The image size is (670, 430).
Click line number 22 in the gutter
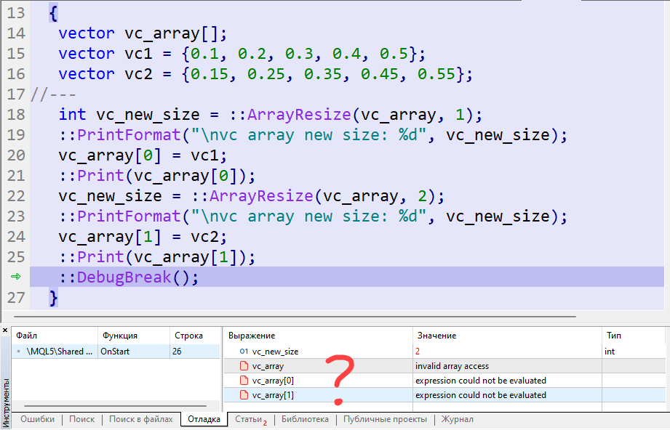point(16,196)
